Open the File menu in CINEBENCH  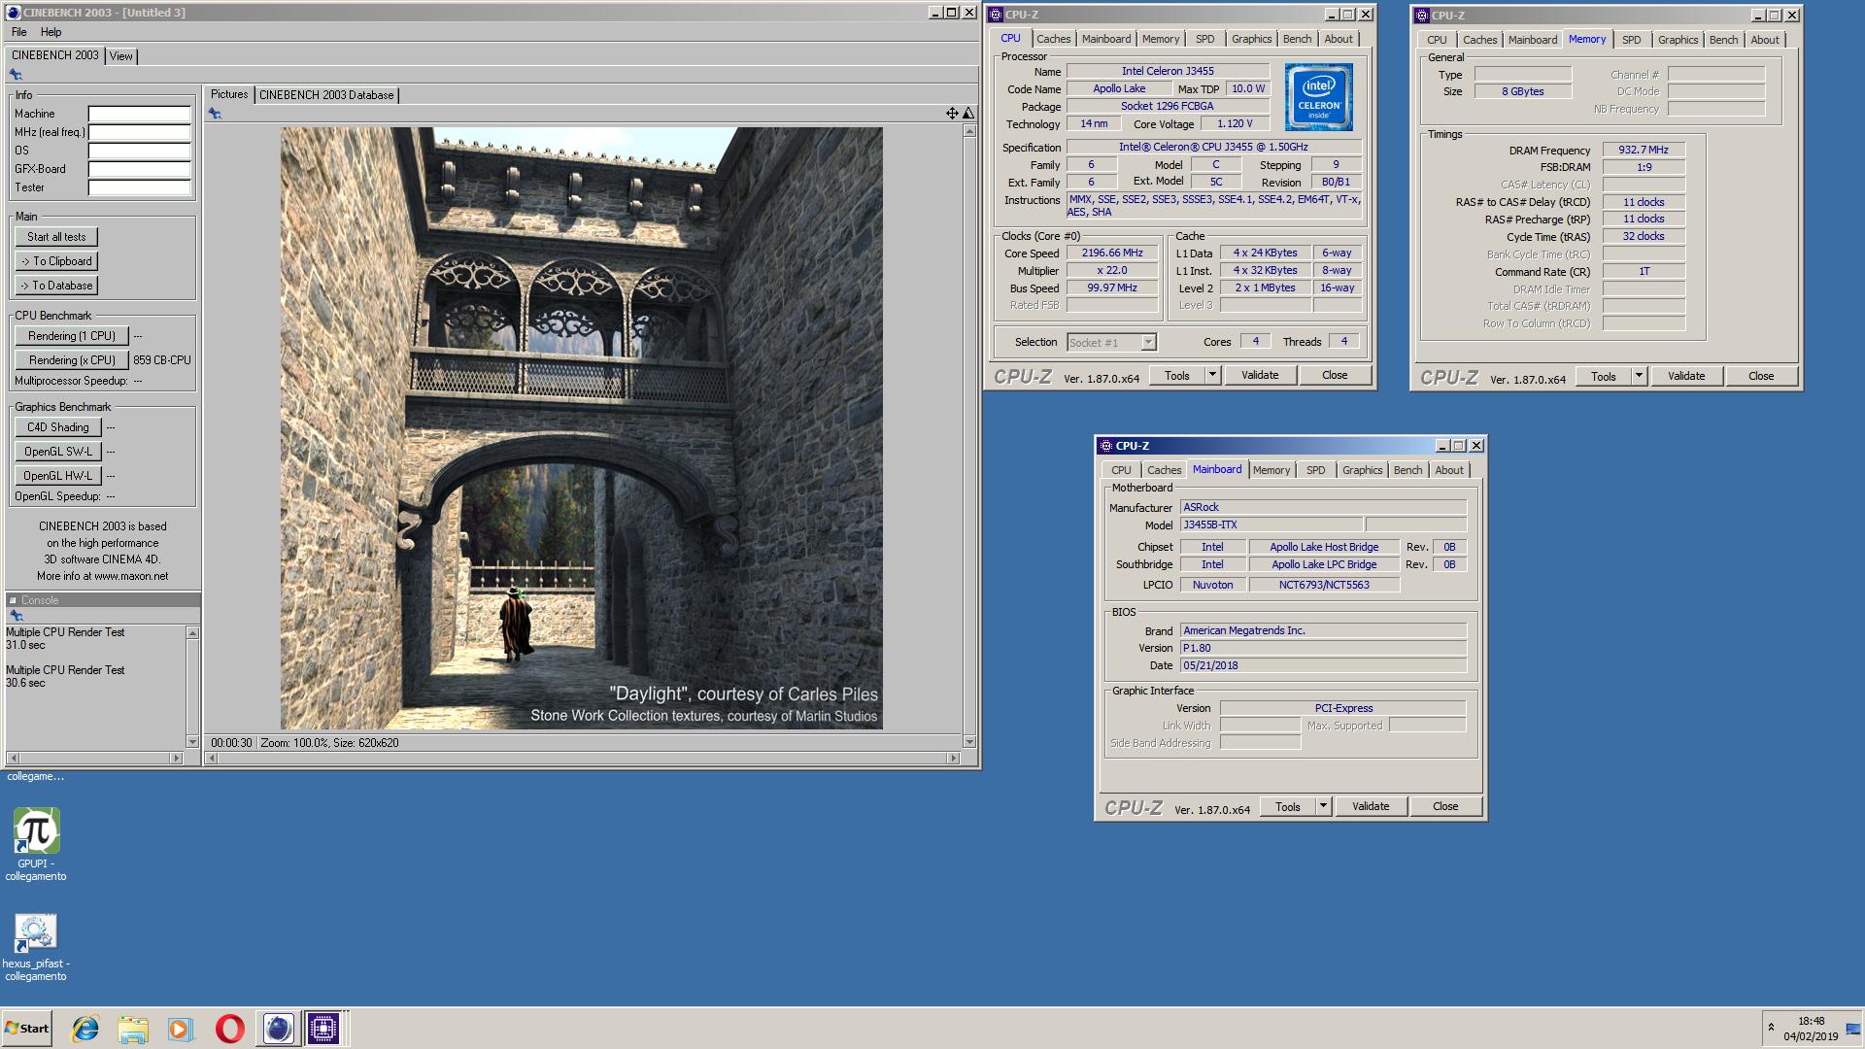(x=18, y=32)
